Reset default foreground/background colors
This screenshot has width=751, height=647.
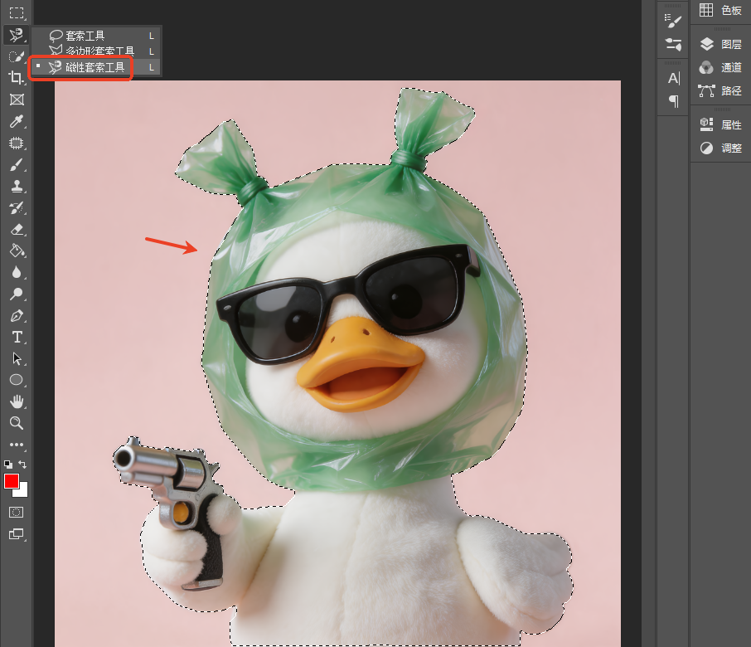[x=8, y=464]
